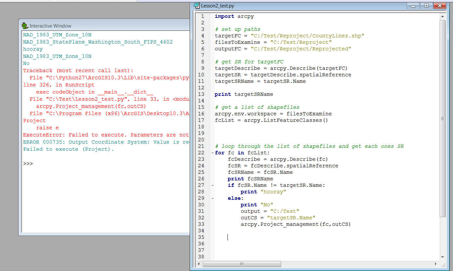
Task: Click the Lesson2_test.py document icon in title bar
Action: point(196,6)
